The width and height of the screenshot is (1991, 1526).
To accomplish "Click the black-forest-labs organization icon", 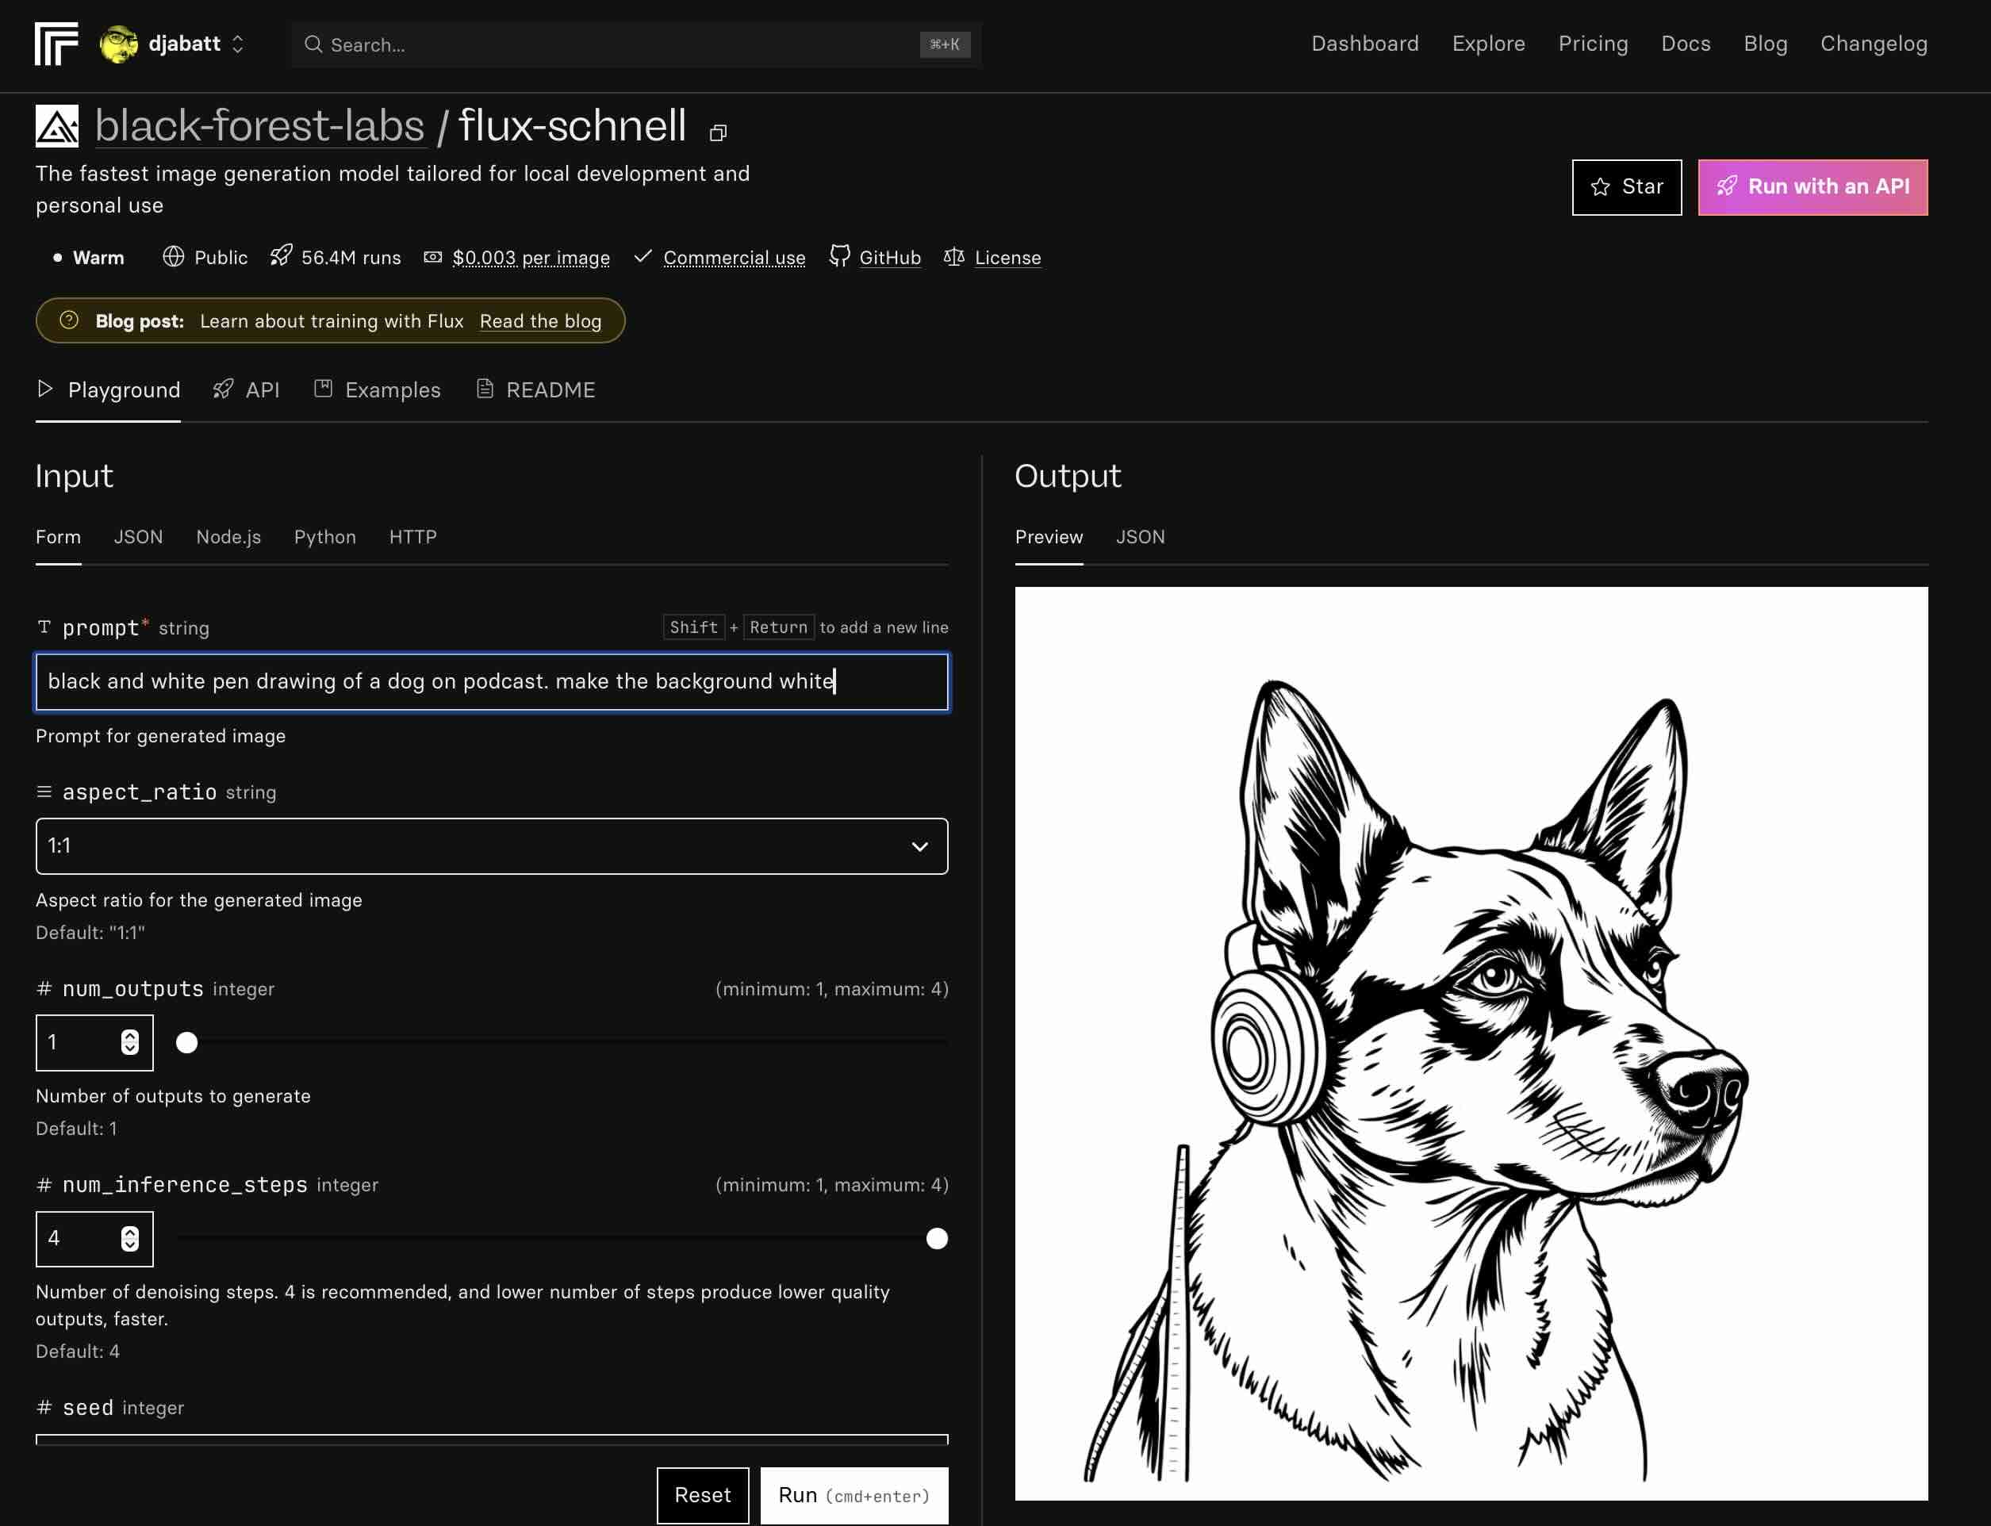I will tap(56, 127).
